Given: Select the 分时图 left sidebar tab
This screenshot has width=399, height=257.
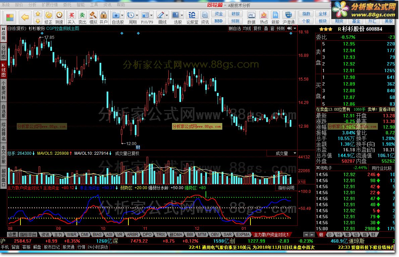Looking at the screenshot, I should point(3,52).
